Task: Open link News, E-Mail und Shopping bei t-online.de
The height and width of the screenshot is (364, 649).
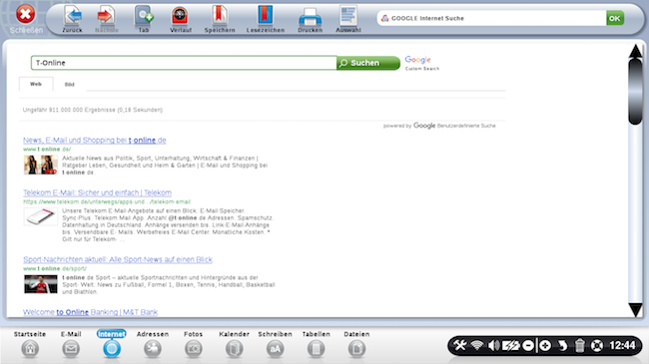Action: [x=95, y=141]
